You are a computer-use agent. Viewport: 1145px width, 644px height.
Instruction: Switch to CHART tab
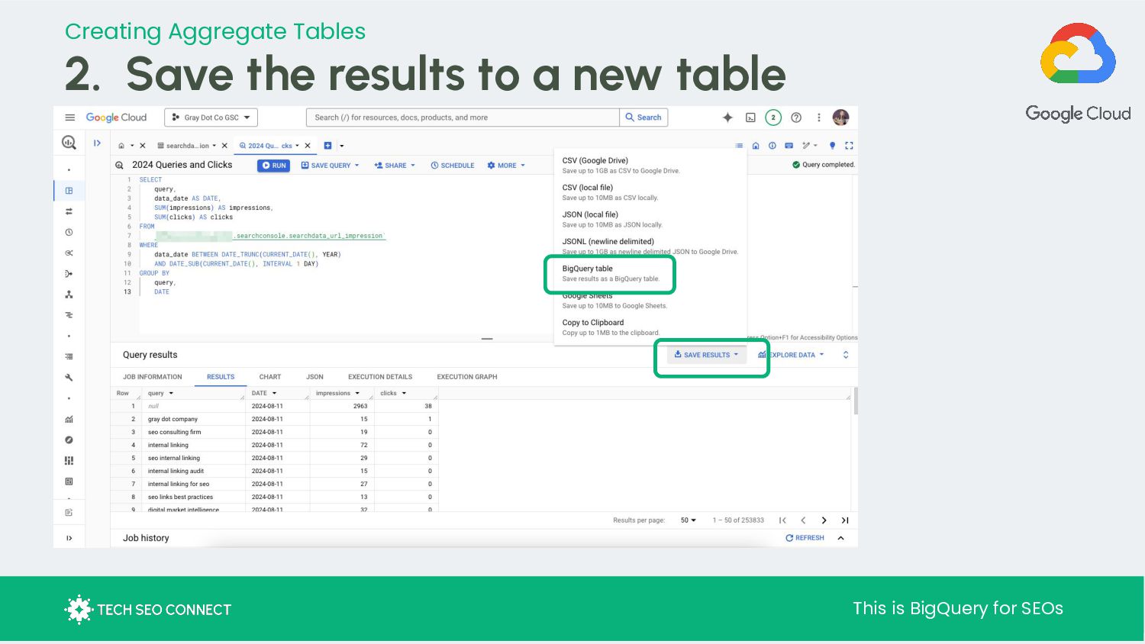point(270,377)
